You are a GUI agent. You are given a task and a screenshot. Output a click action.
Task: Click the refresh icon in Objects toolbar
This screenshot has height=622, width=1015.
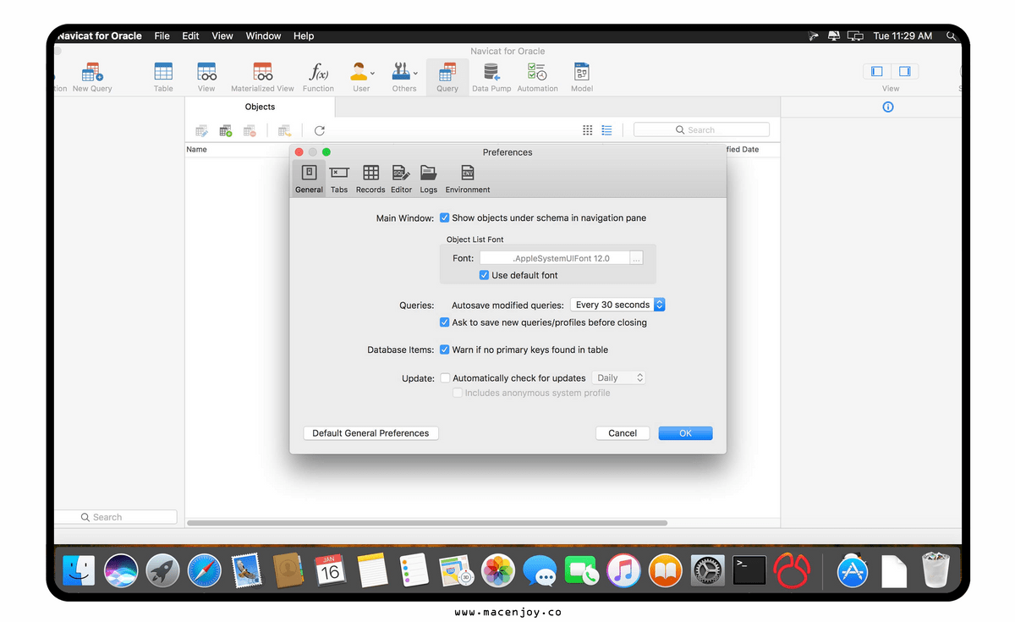(319, 130)
